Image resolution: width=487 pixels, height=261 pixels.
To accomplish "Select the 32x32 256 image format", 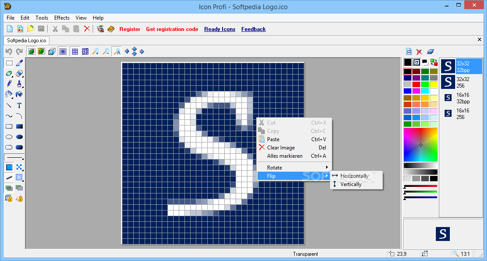I will pyautogui.click(x=461, y=82).
